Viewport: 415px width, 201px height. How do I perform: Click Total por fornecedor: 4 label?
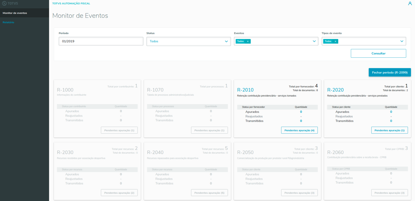(x=303, y=86)
